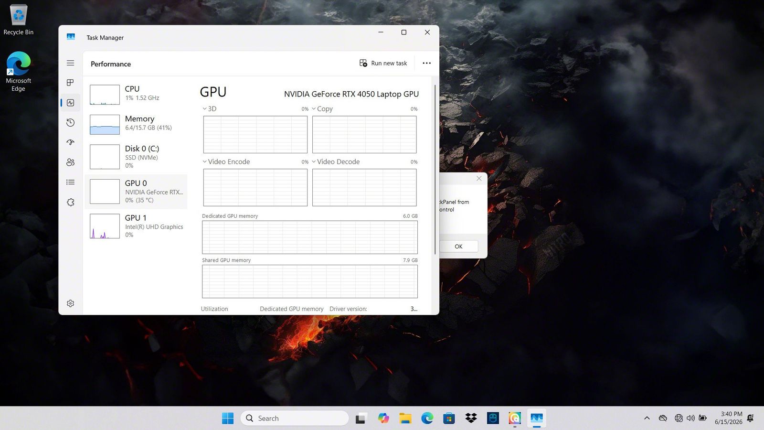Click the GPU 1 mini graph thumbnail
The width and height of the screenshot is (764, 430).
[x=105, y=226]
